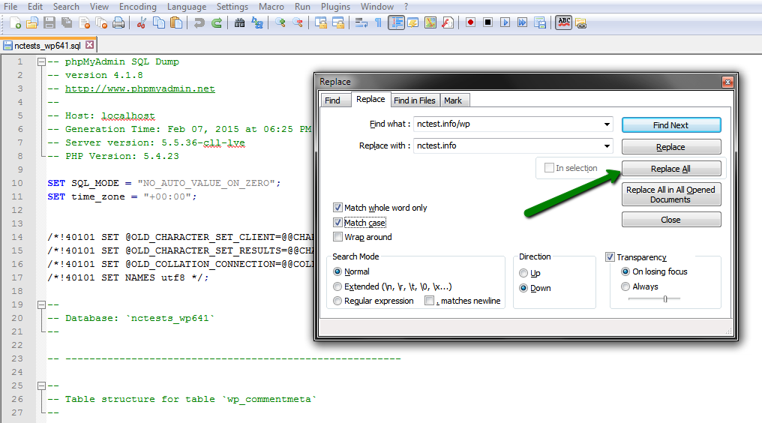Viewport: 762px width, 423px height.
Task: Expand the Replace with dropdown
Action: pyautogui.click(x=607, y=145)
